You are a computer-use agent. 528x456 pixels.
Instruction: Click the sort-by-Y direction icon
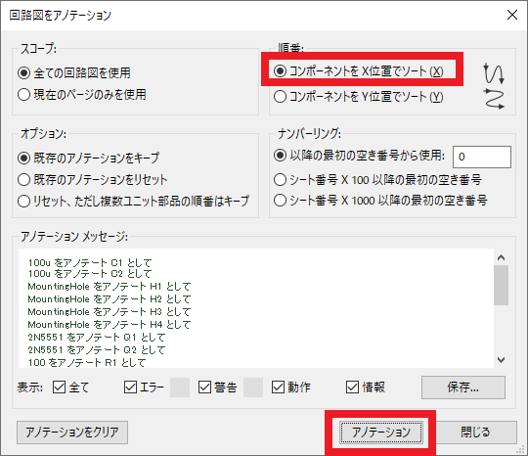coord(494,99)
